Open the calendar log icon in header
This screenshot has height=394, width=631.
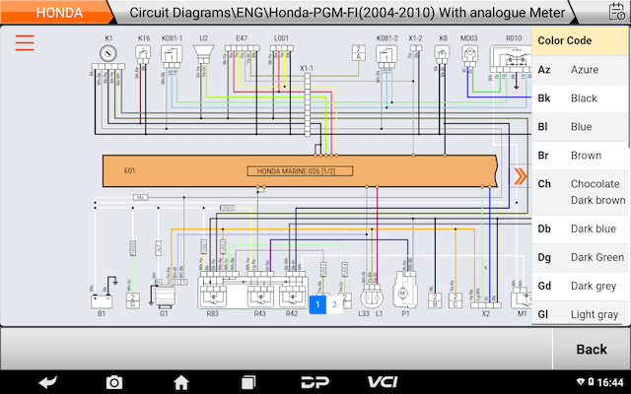617,12
